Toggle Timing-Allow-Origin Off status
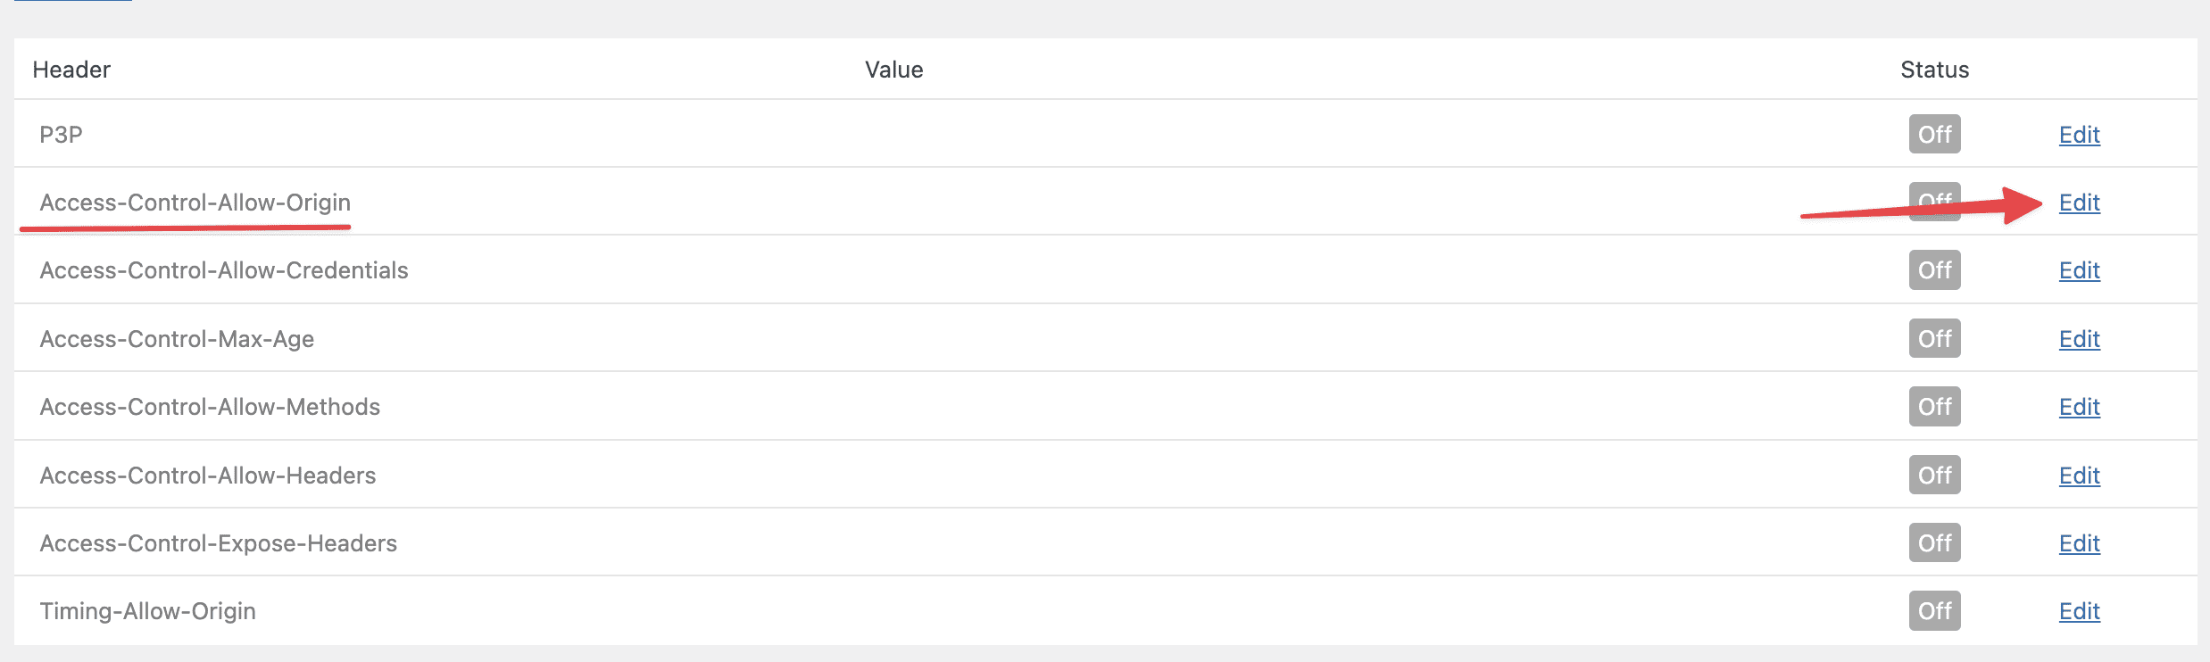This screenshot has height=662, width=2210. (1934, 611)
